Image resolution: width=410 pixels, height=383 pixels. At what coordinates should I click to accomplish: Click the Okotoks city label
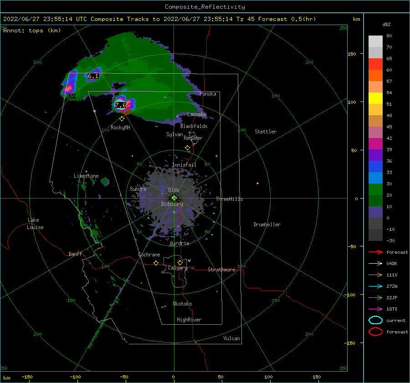tap(182, 303)
